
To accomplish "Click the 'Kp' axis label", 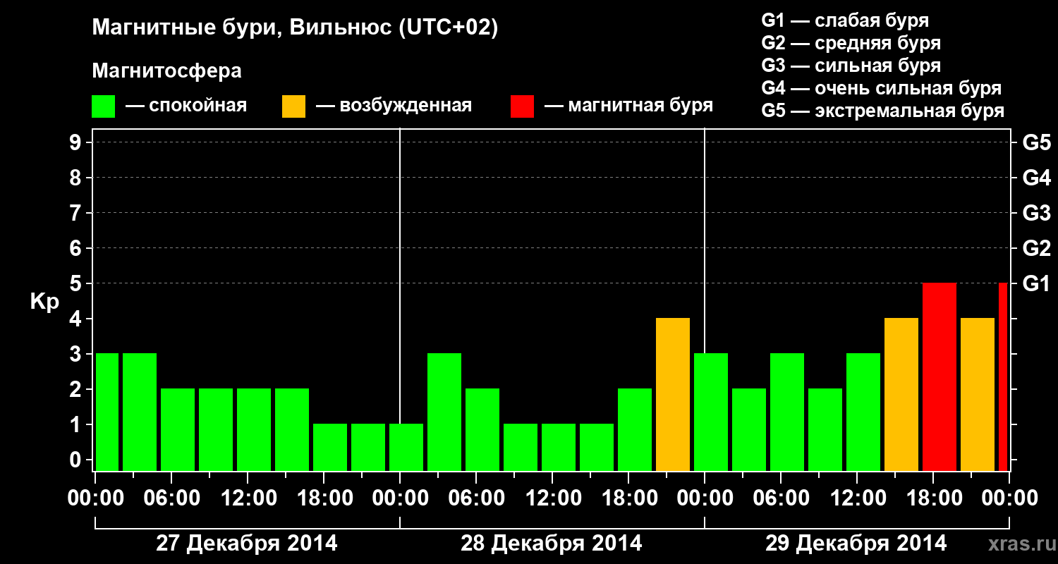I will pos(44,302).
